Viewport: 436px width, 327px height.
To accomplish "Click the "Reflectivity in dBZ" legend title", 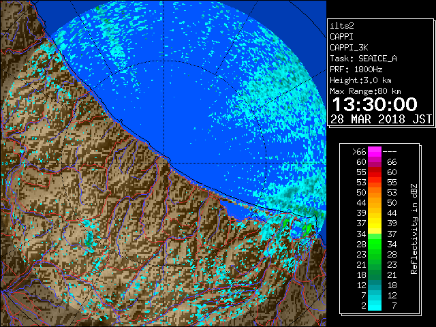I will coord(414,229).
